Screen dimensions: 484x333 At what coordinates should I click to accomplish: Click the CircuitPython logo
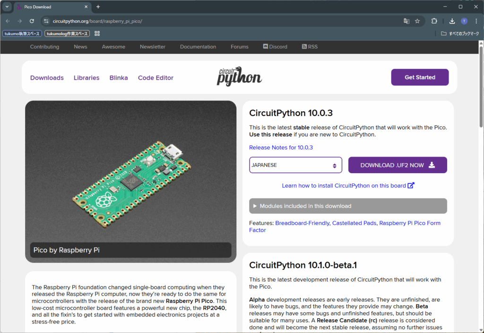pyautogui.click(x=239, y=77)
